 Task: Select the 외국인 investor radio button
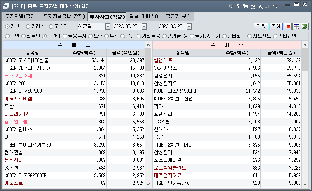(23, 36)
